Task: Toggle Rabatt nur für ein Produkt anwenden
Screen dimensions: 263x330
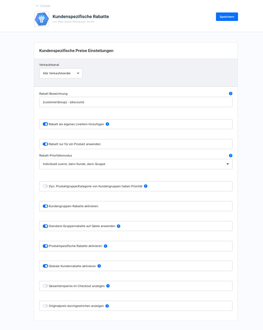Action: coord(45,144)
